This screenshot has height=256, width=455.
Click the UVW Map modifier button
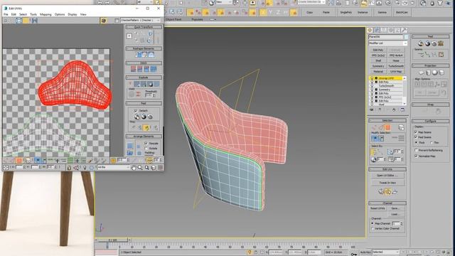click(396, 71)
